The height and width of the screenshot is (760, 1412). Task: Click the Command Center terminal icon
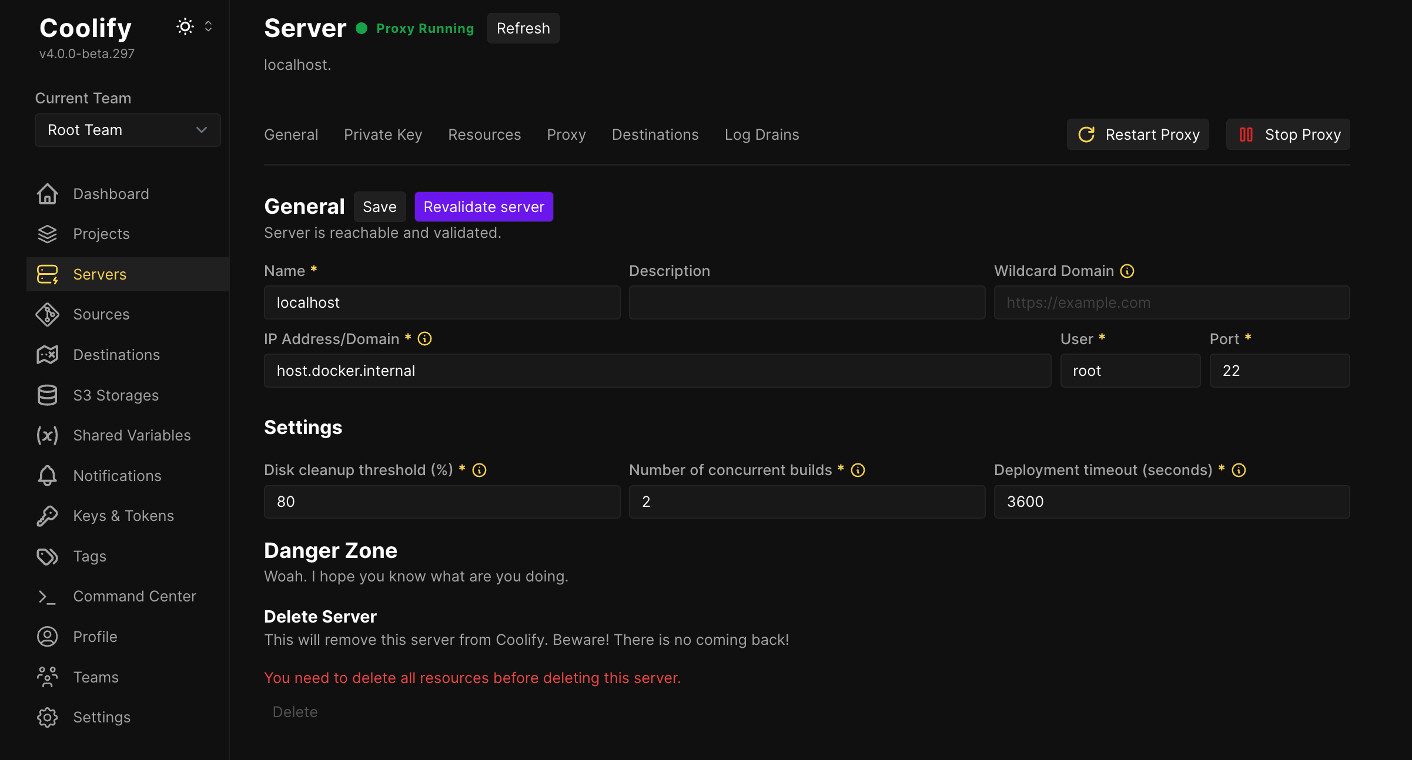click(48, 597)
